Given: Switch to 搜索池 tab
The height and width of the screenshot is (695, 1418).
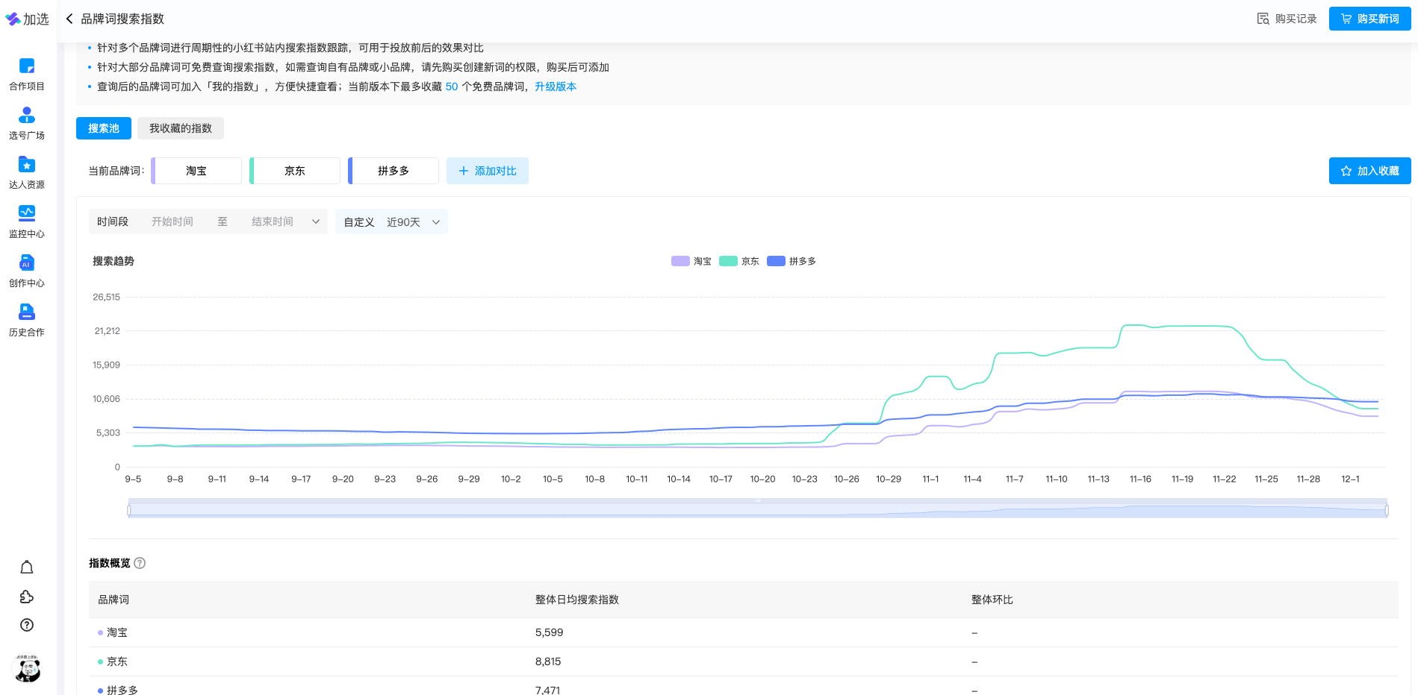Looking at the screenshot, I should pos(104,128).
